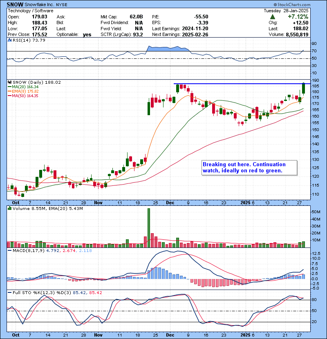Select the MA(50) 164.35 legend entry
The image size is (327, 339).
(x=23, y=96)
